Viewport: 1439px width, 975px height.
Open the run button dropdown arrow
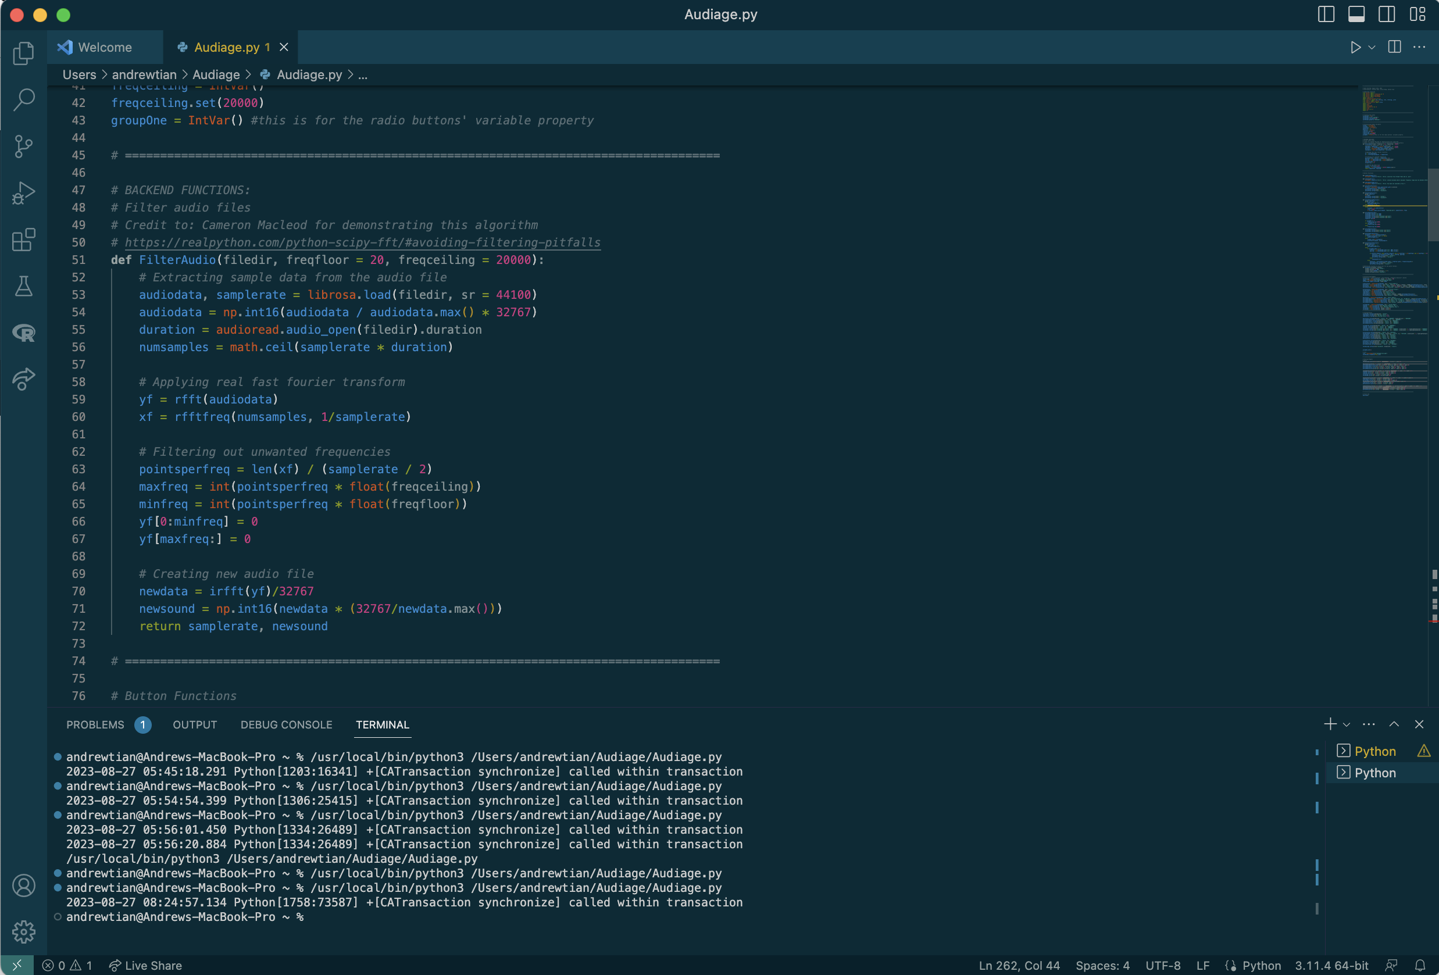[1372, 48]
